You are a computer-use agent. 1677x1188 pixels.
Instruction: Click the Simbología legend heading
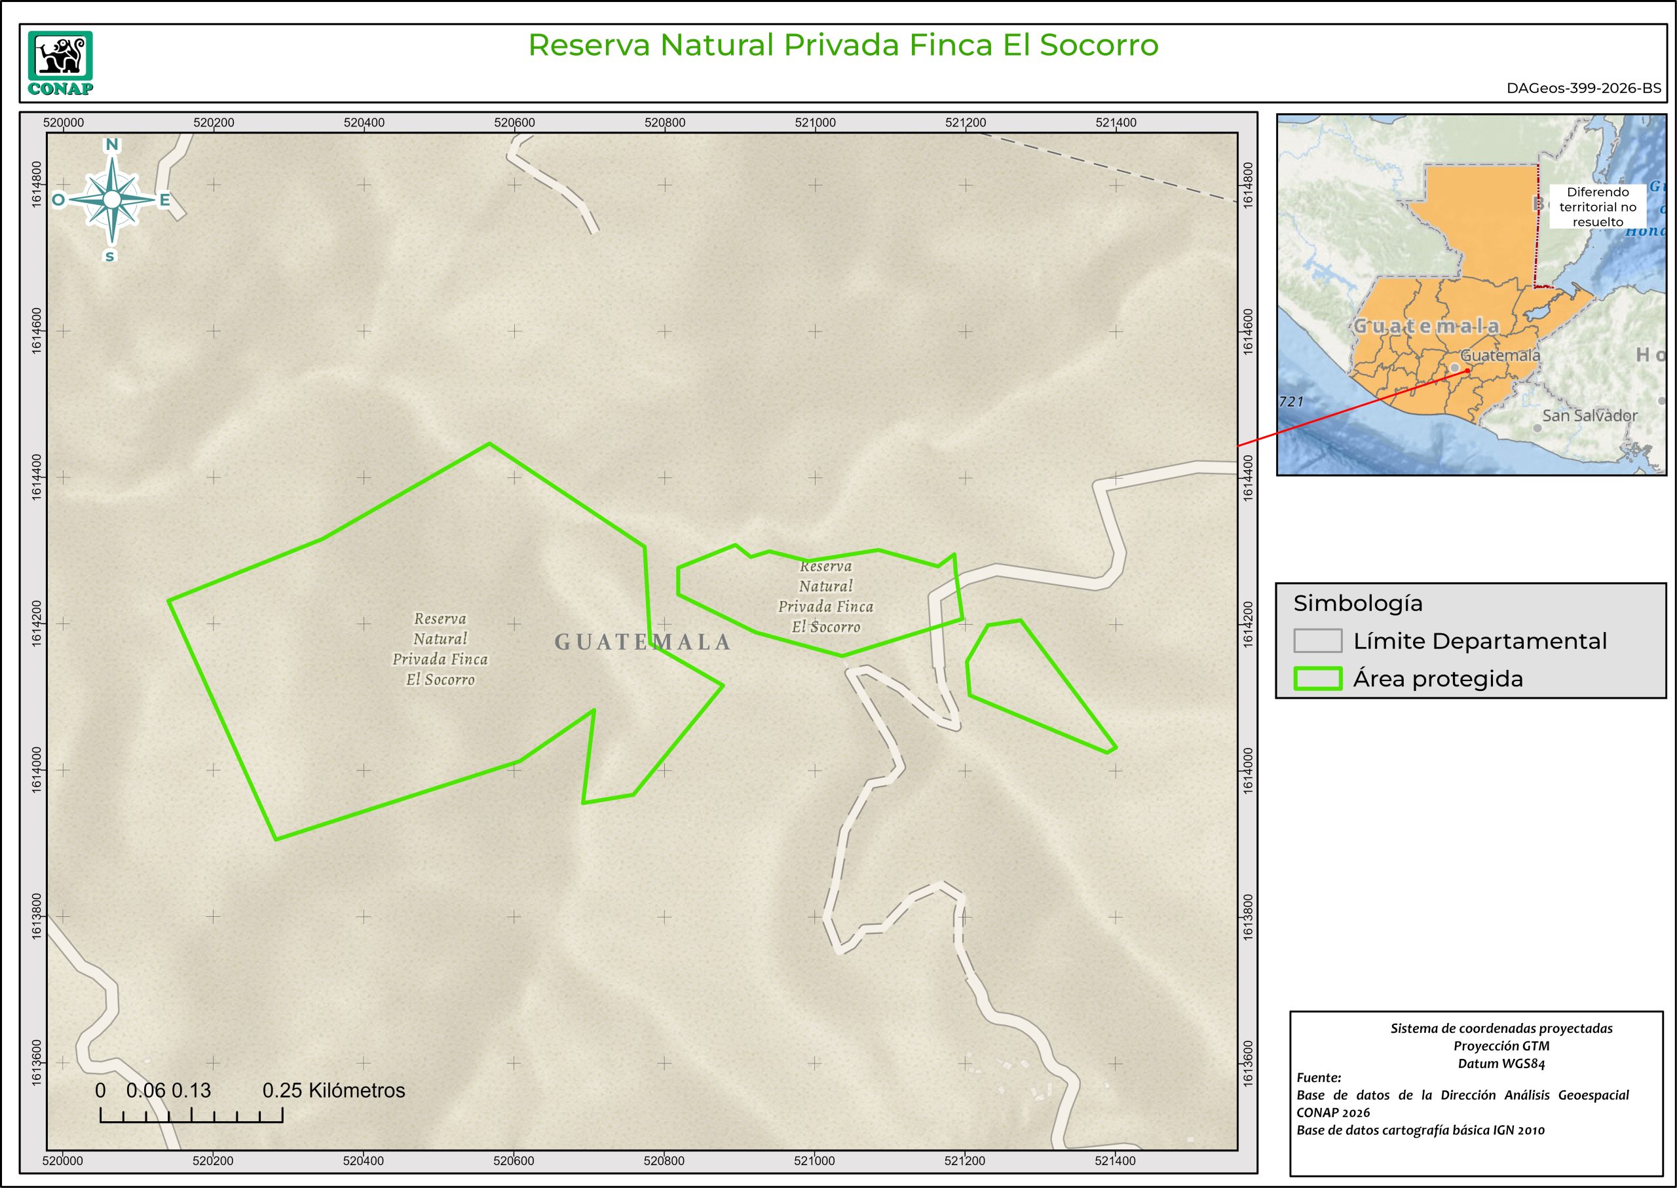click(x=1357, y=604)
